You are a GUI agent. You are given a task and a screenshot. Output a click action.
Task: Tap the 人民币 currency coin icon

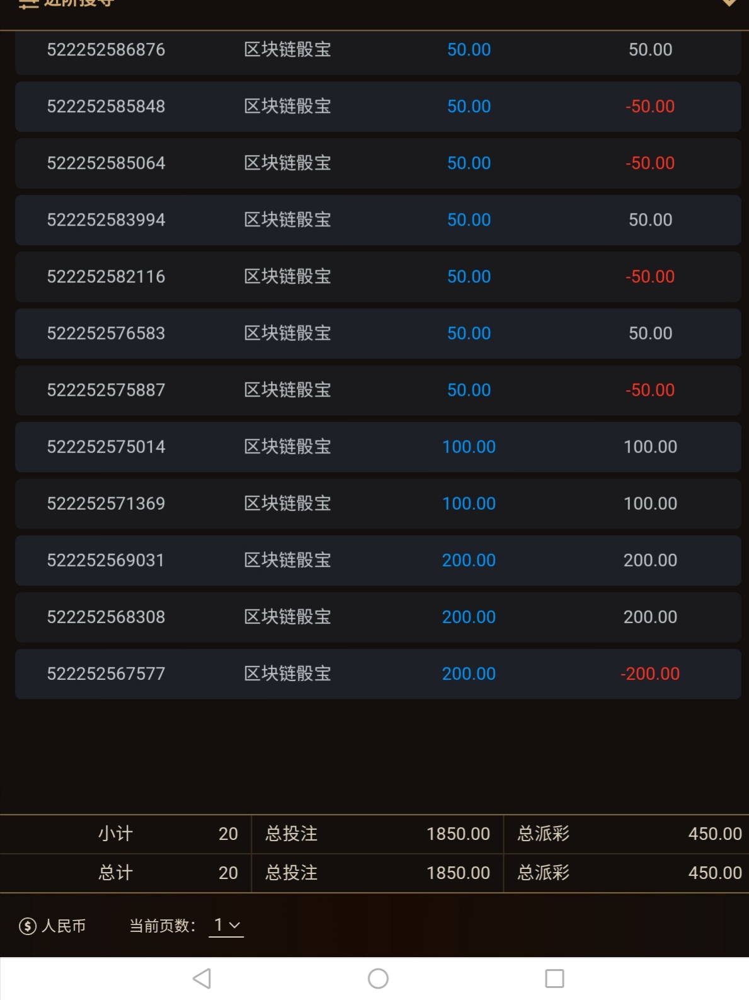28,926
